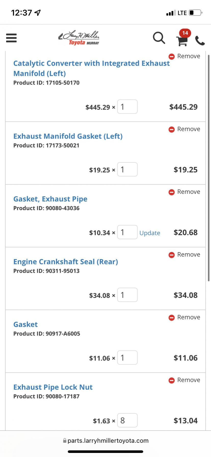Tap the phone call icon
This screenshot has height=457, width=211.
pyautogui.click(x=200, y=41)
